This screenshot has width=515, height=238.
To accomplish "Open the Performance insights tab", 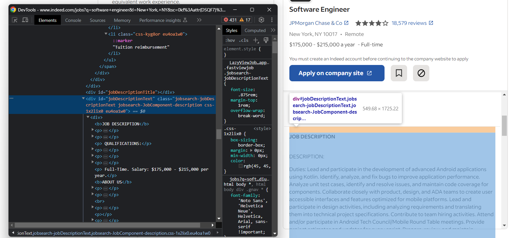I will coord(160,20).
